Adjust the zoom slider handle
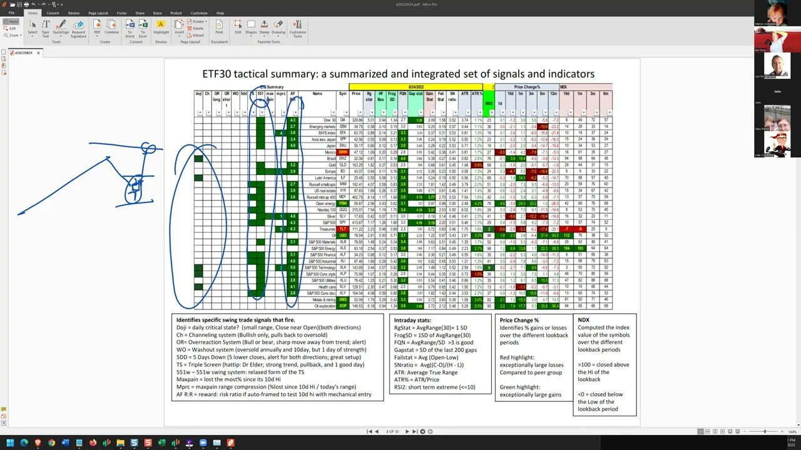Viewport: 801px width, 450px height. pos(765,431)
